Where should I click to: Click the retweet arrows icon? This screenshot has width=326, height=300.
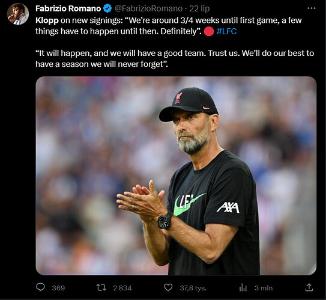101,287
